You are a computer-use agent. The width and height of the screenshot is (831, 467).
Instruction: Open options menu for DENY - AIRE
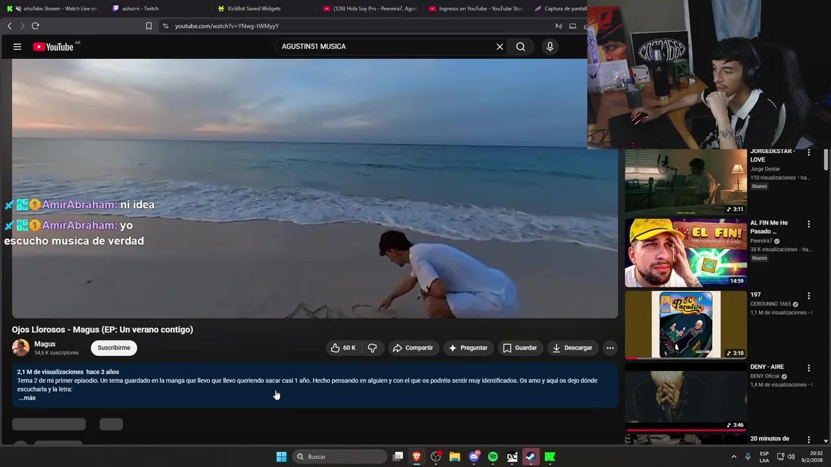point(808,368)
